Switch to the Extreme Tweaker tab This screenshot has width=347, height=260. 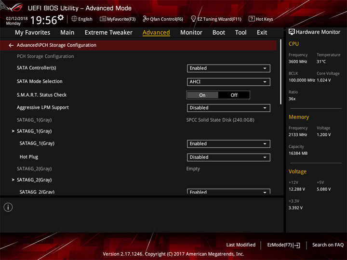coord(108,33)
